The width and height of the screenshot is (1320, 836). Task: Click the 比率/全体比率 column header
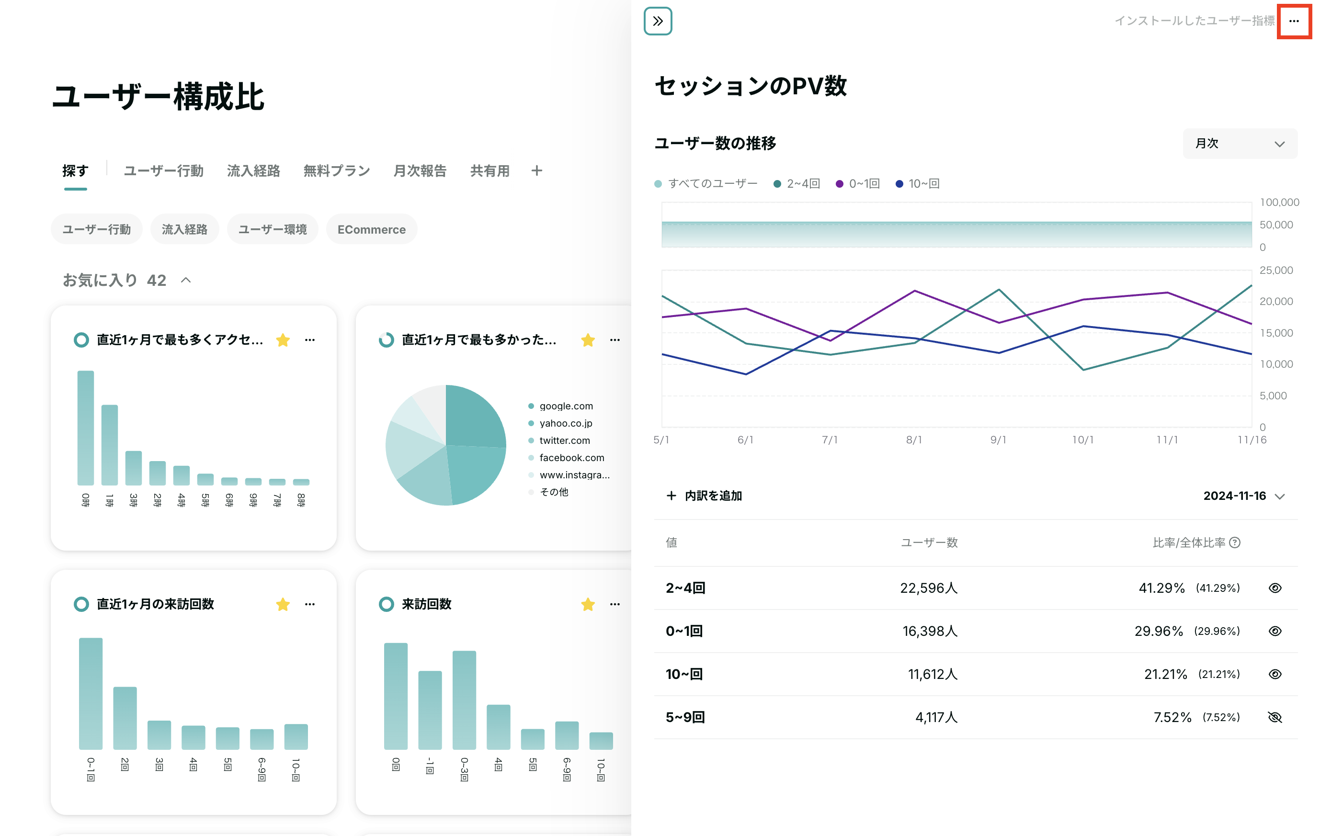tap(1188, 542)
